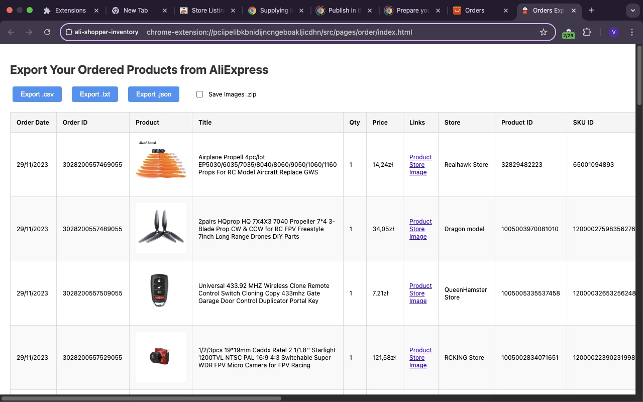Bookmark this page with the star icon
The height and width of the screenshot is (402, 643).
[544, 32]
